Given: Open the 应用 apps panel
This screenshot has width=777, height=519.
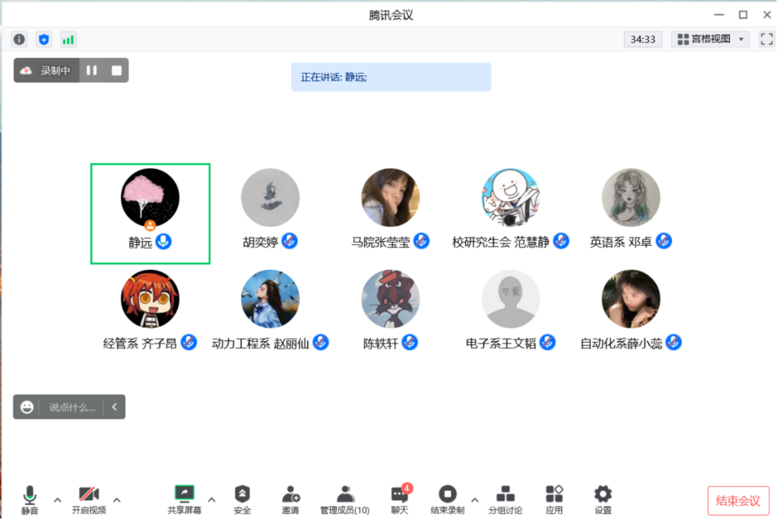Looking at the screenshot, I should click(x=554, y=500).
